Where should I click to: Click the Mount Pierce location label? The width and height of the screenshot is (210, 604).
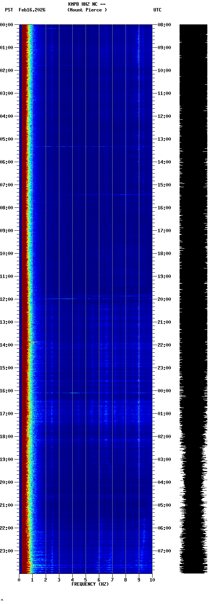click(x=87, y=10)
